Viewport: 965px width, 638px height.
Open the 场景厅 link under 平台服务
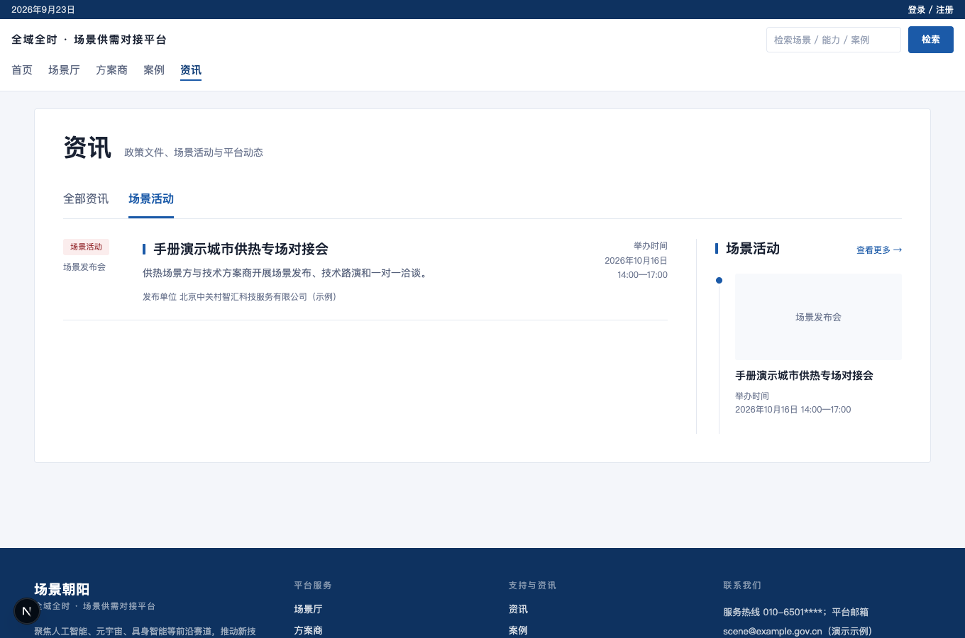click(x=308, y=610)
